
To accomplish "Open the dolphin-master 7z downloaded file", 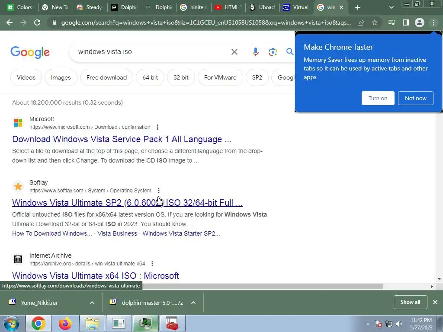I will tap(147, 303).
